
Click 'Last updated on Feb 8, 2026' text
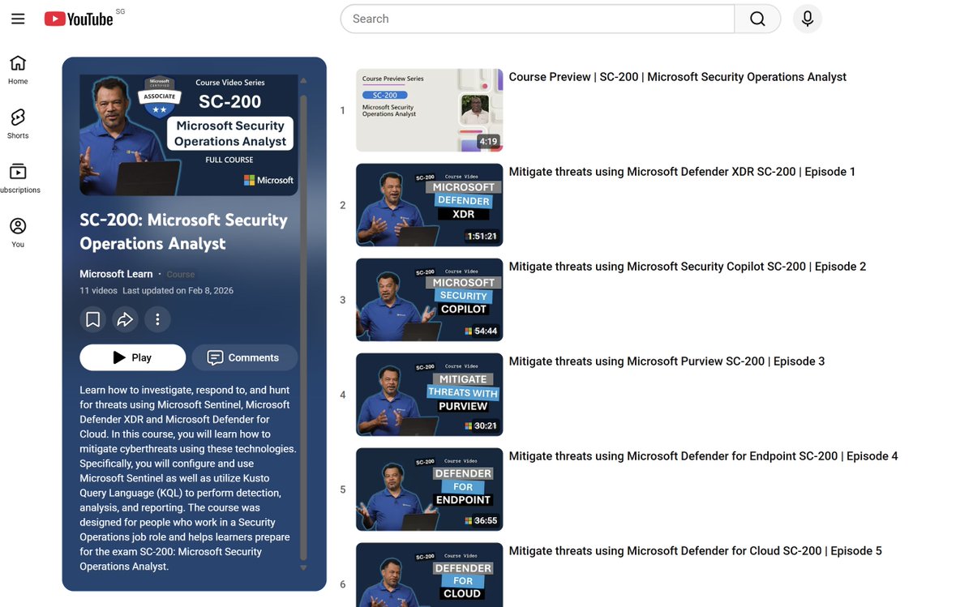point(178,290)
